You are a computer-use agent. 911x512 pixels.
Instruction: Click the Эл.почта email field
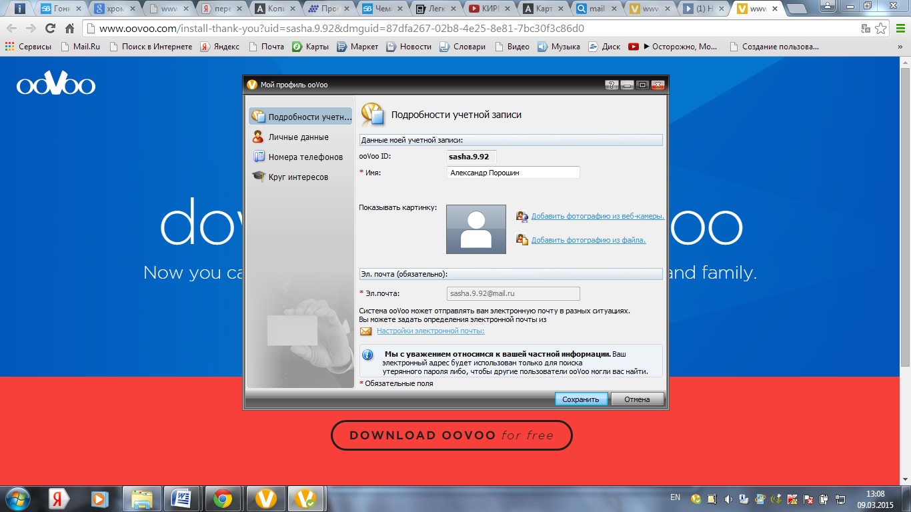click(x=513, y=293)
